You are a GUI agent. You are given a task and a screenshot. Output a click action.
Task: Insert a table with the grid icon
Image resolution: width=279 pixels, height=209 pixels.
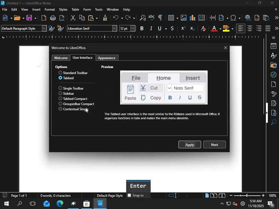(171, 18)
